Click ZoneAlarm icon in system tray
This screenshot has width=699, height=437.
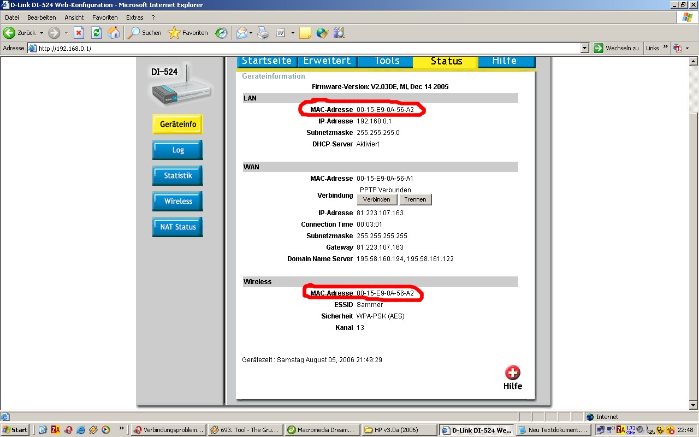point(621,430)
